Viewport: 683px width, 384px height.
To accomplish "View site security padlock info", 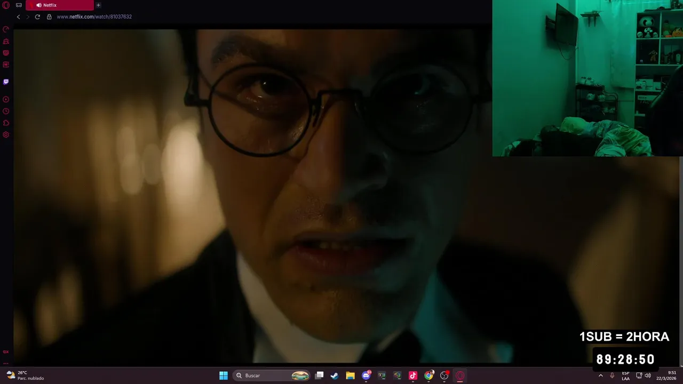I will [49, 17].
